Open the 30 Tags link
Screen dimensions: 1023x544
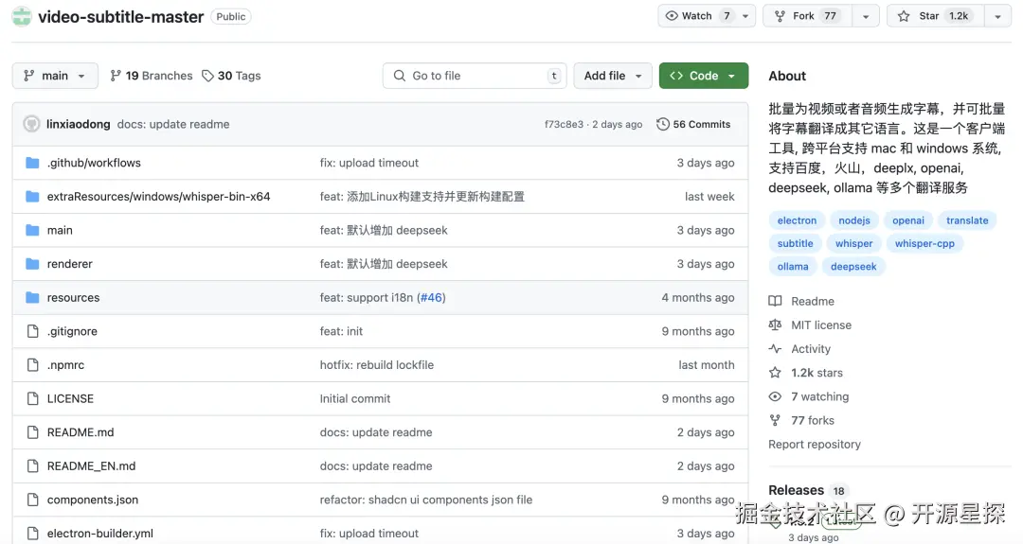pos(232,76)
